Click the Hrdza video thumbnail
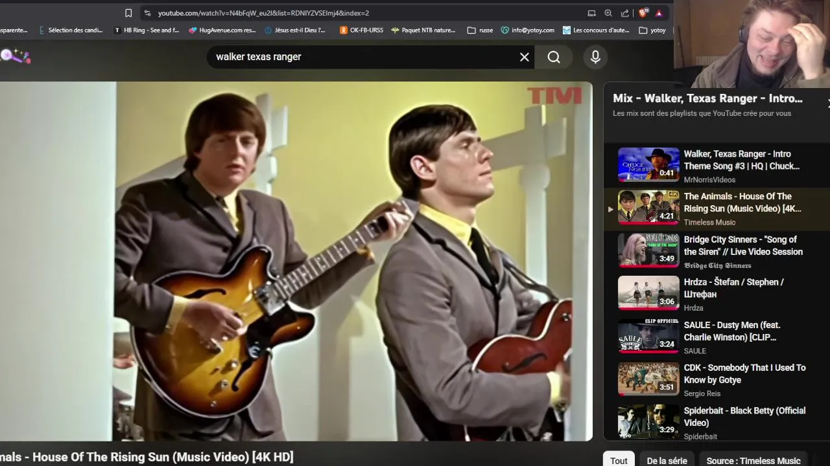 [648, 293]
